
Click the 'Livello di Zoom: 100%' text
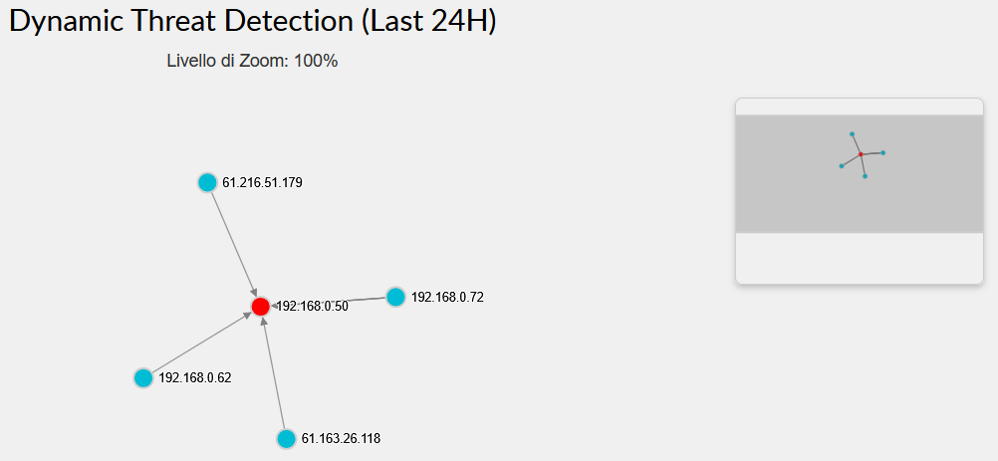pos(252,61)
